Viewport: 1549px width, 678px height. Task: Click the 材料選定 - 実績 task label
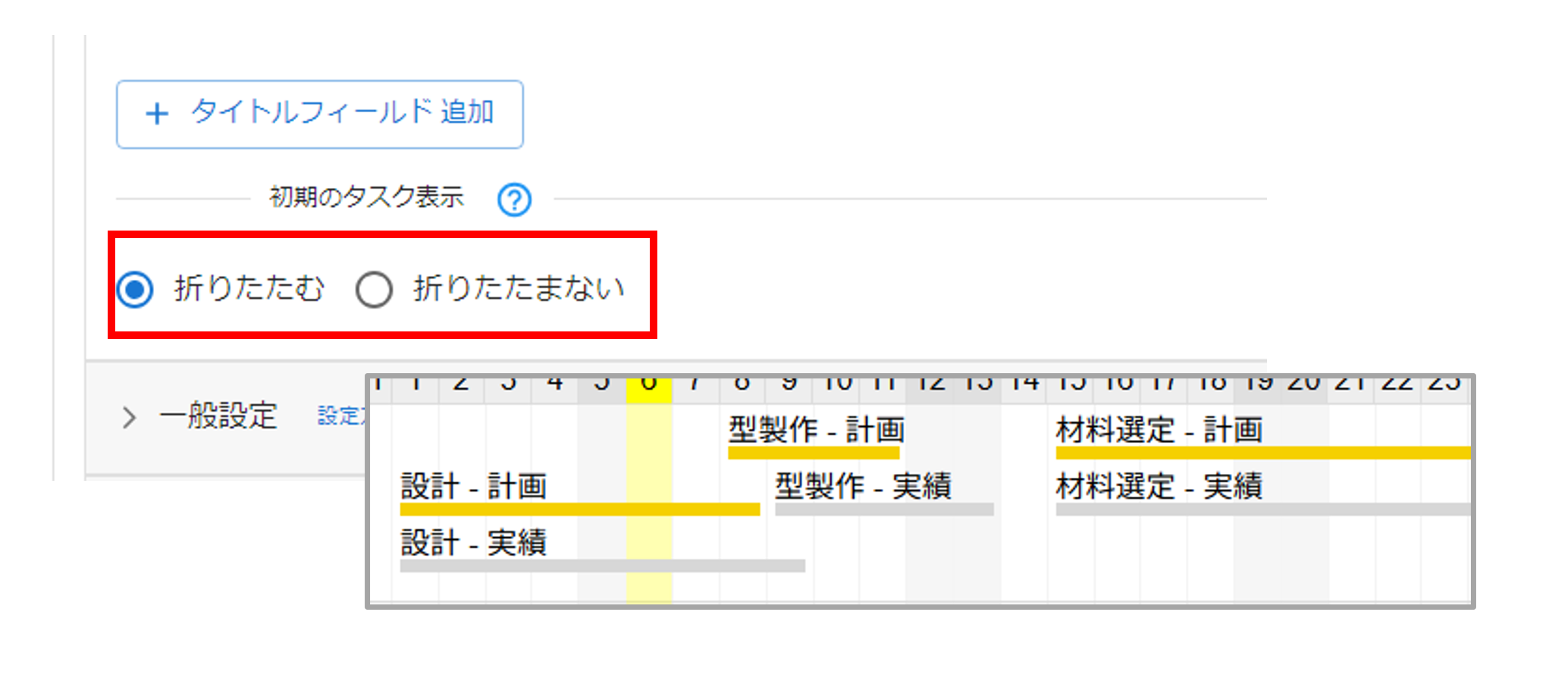pos(1159,486)
